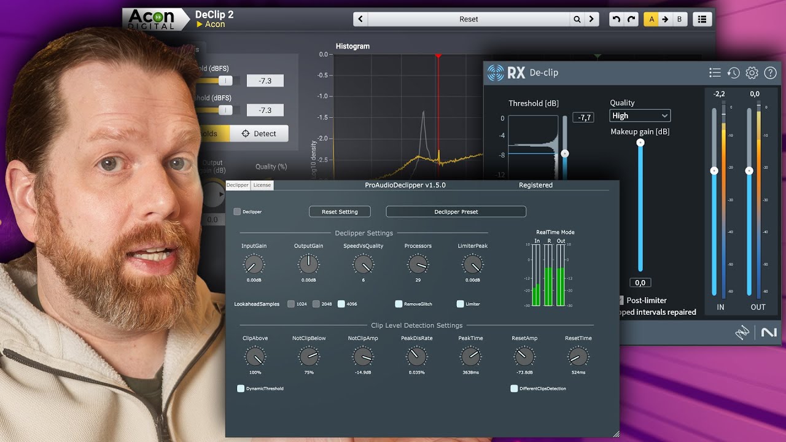
Task: Click RX threshold value -7,7 field
Action: [583, 117]
